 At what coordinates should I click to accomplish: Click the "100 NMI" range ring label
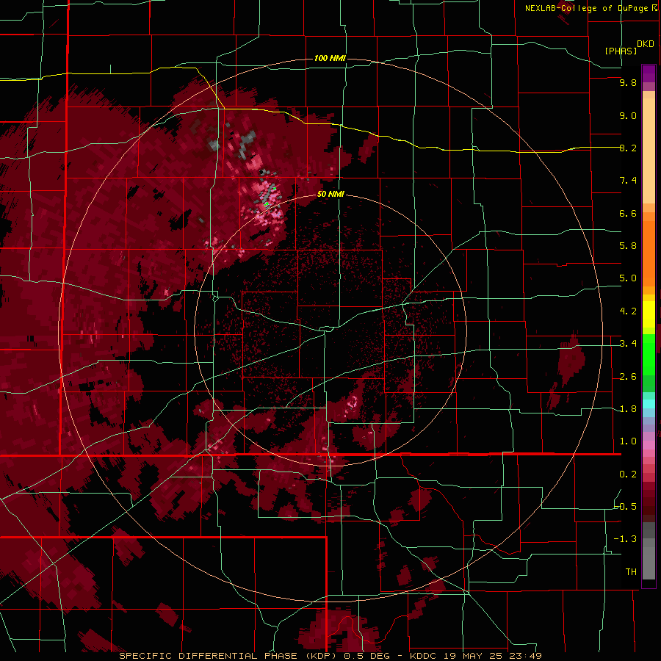point(330,58)
